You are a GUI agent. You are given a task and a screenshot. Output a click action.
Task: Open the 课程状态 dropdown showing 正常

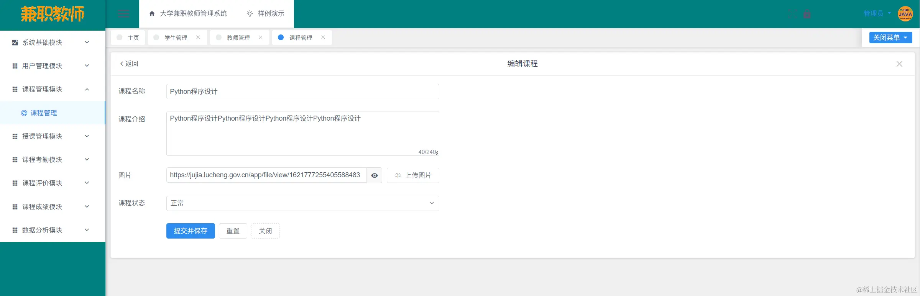(x=302, y=203)
